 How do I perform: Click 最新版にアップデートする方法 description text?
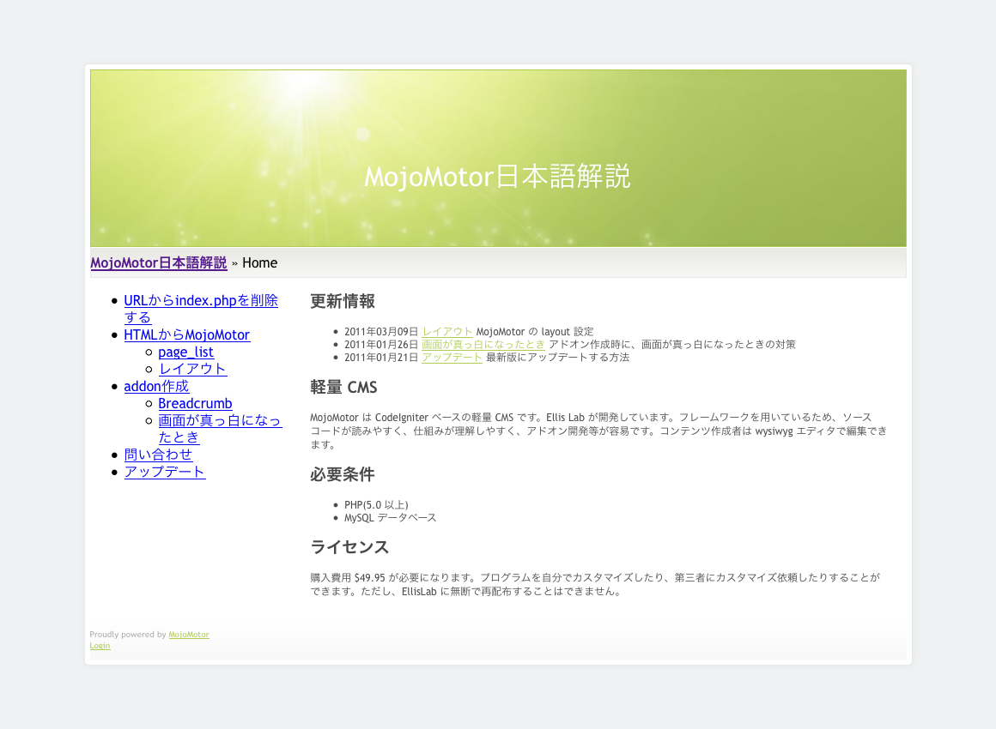pos(558,357)
